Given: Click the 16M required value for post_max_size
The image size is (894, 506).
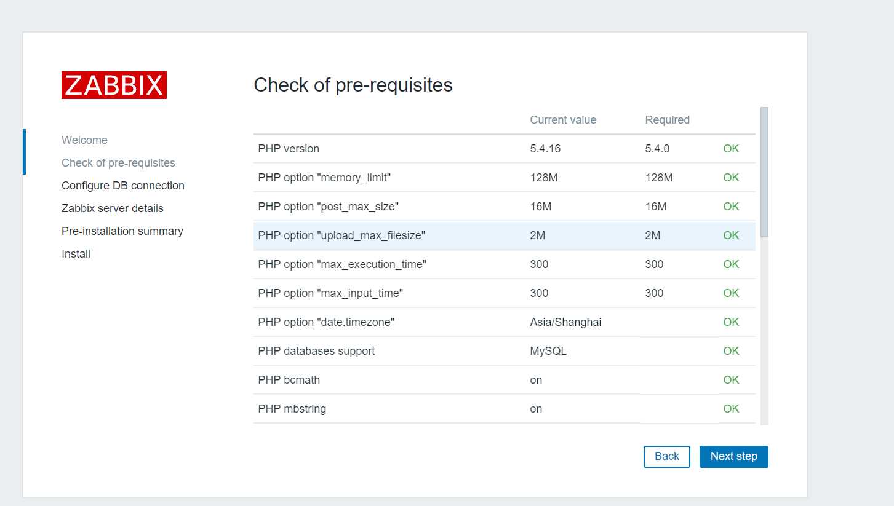Looking at the screenshot, I should click(x=656, y=207).
